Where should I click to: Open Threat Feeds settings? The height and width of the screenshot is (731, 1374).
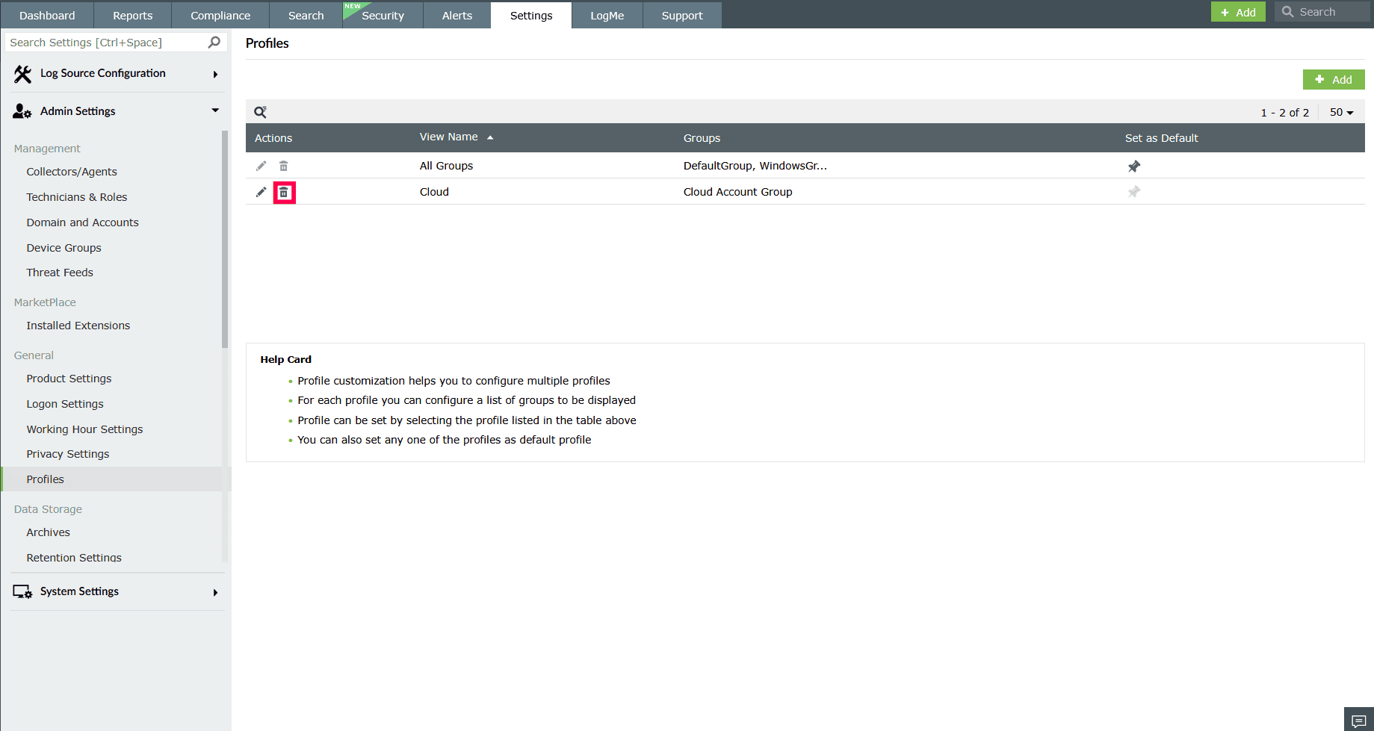(60, 273)
